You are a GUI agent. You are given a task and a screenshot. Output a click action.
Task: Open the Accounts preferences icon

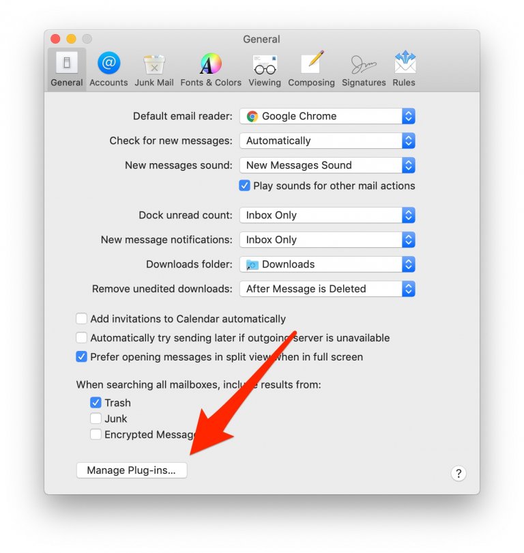[x=108, y=63]
